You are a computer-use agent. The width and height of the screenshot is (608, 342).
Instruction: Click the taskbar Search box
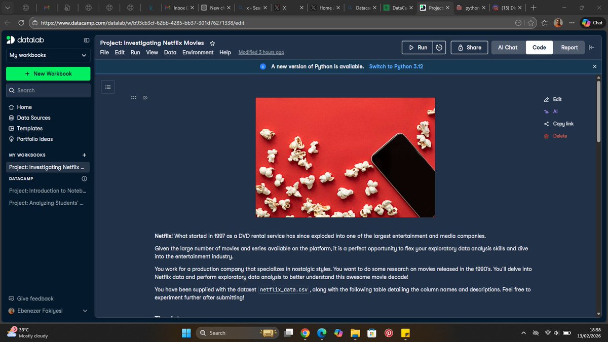237,333
